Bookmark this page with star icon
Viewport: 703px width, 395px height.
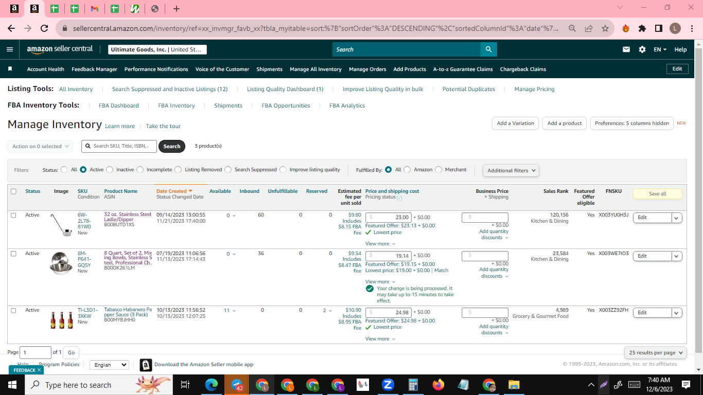pyautogui.click(x=605, y=28)
